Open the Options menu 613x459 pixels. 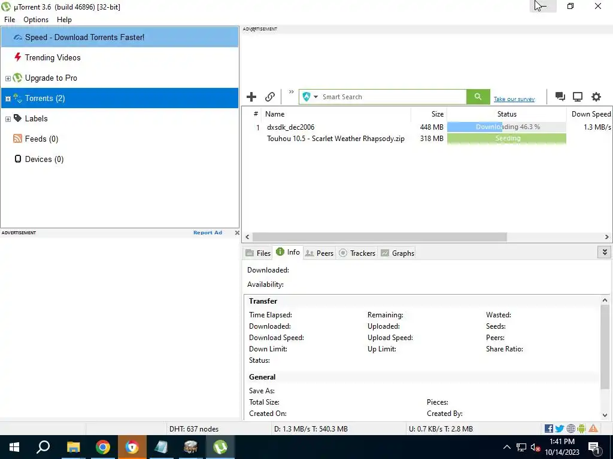[36, 20]
